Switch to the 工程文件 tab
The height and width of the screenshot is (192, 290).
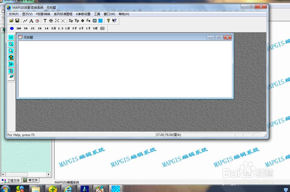(x=11, y=180)
